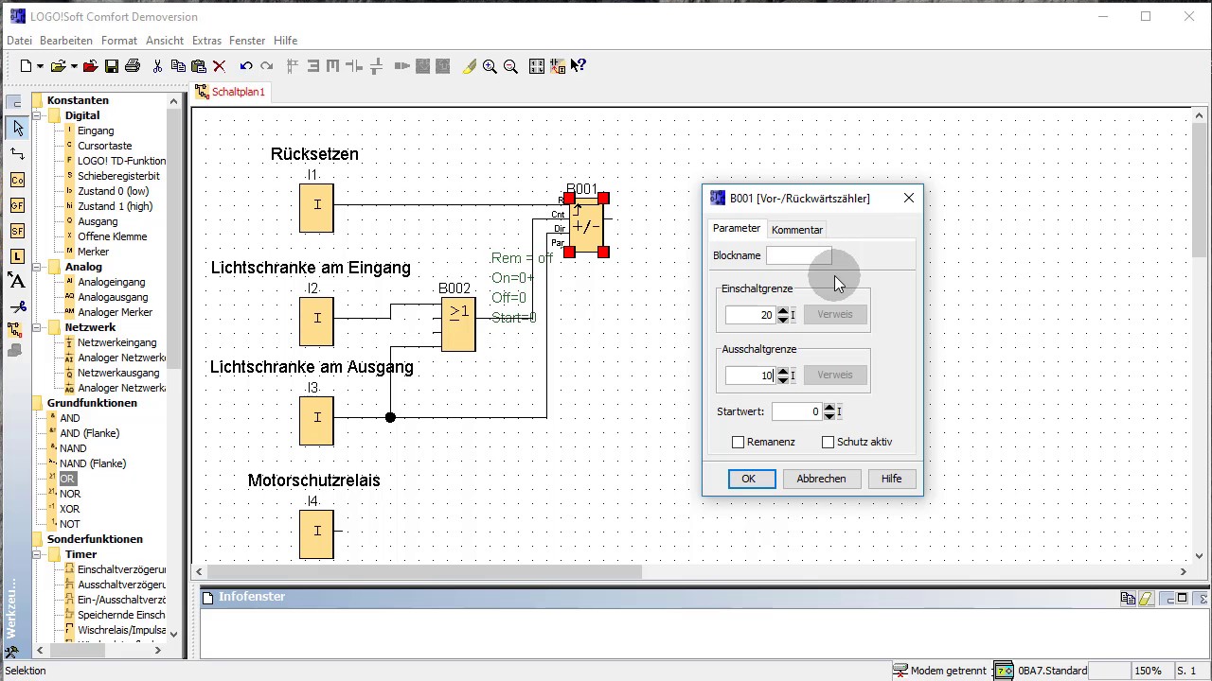Collapse the Netzwerk tree folder

pos(39,327)
